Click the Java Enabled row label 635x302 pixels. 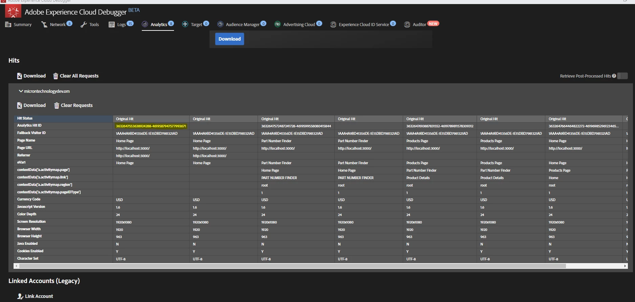27,243
